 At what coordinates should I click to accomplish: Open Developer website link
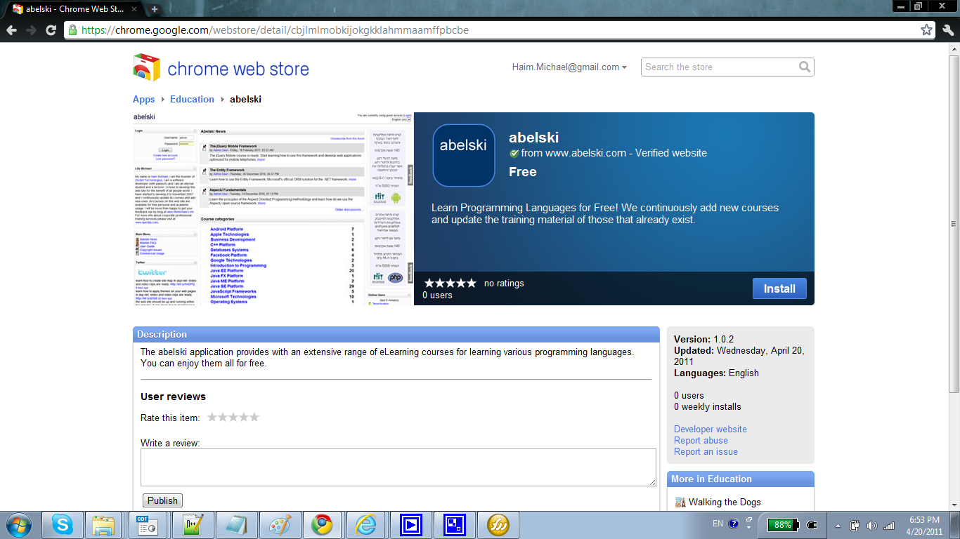pyautogui.click(x=711, y=429)
